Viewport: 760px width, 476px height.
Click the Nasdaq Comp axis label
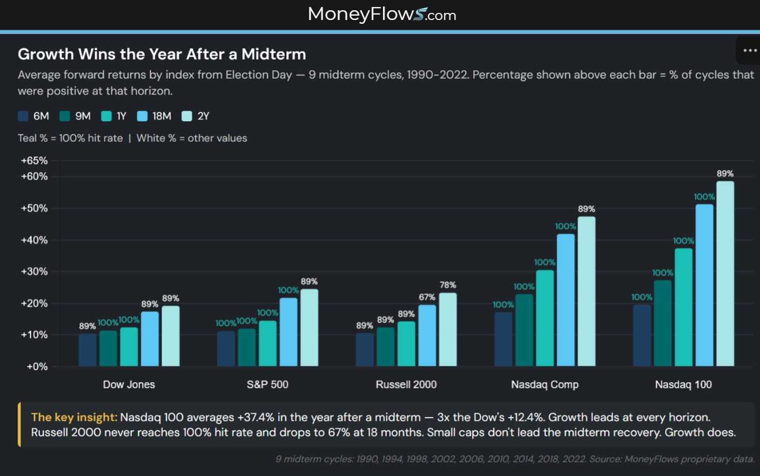(545, 385)
